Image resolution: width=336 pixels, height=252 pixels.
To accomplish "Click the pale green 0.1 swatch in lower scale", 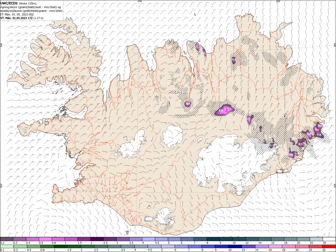I will tap(7, 246).
